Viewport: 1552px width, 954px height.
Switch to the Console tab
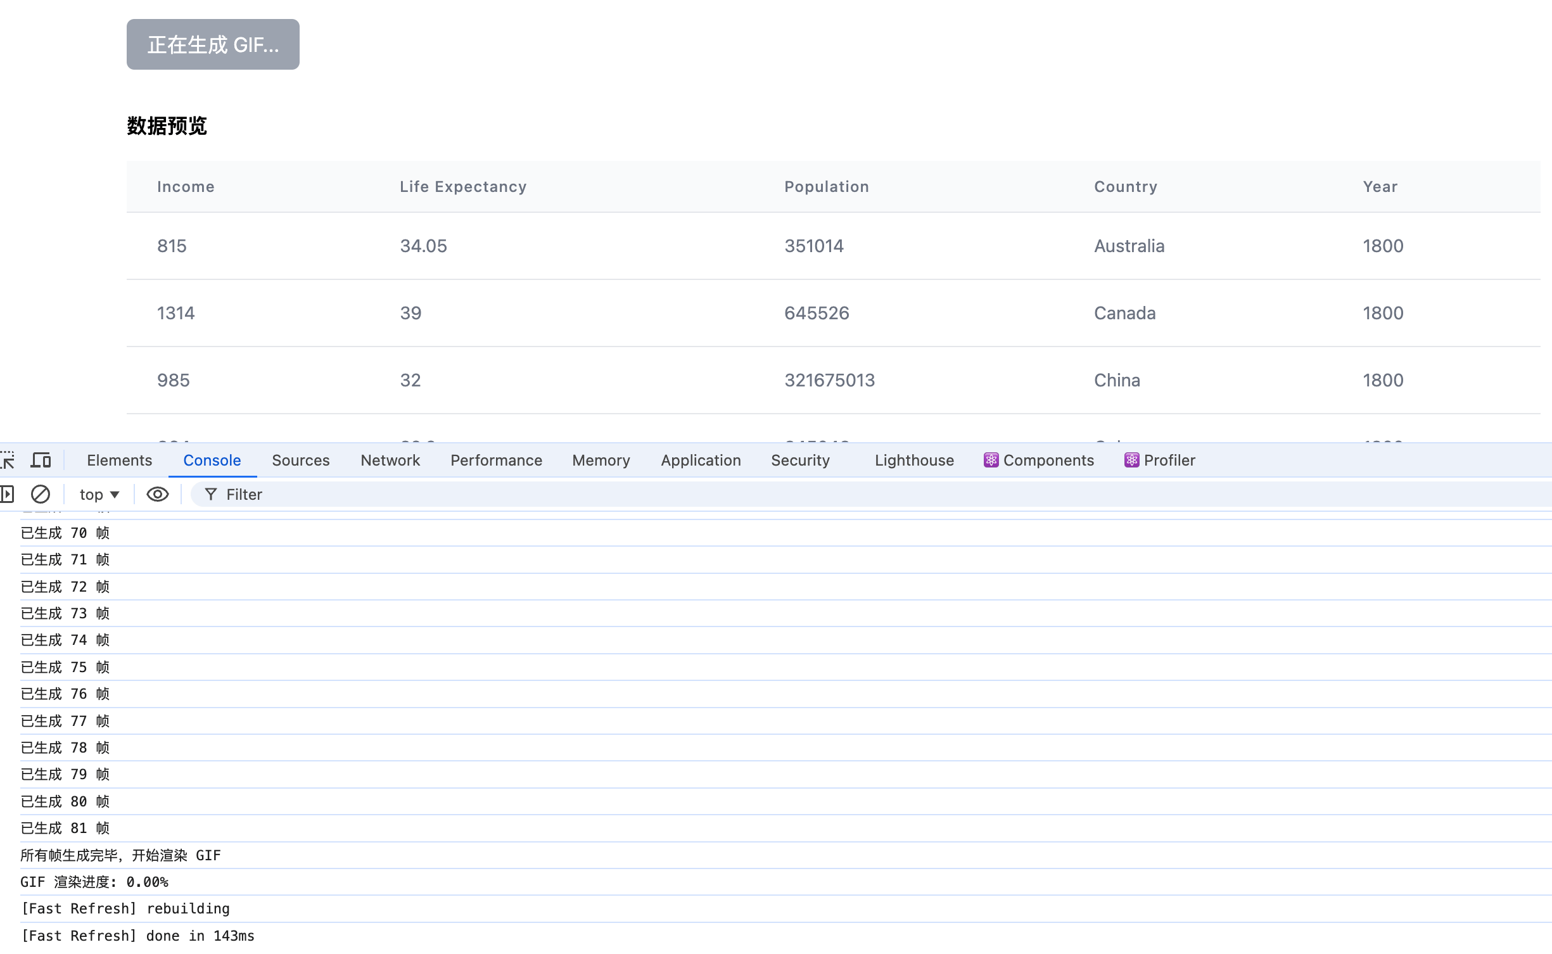(212, 459)
